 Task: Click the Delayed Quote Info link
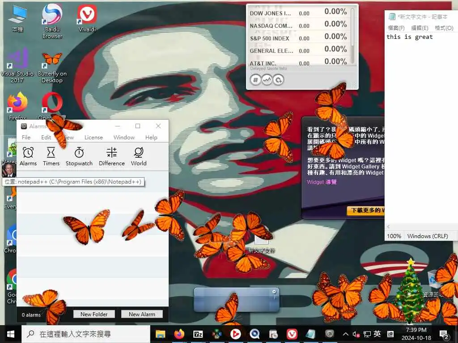[x=268, y=68]
